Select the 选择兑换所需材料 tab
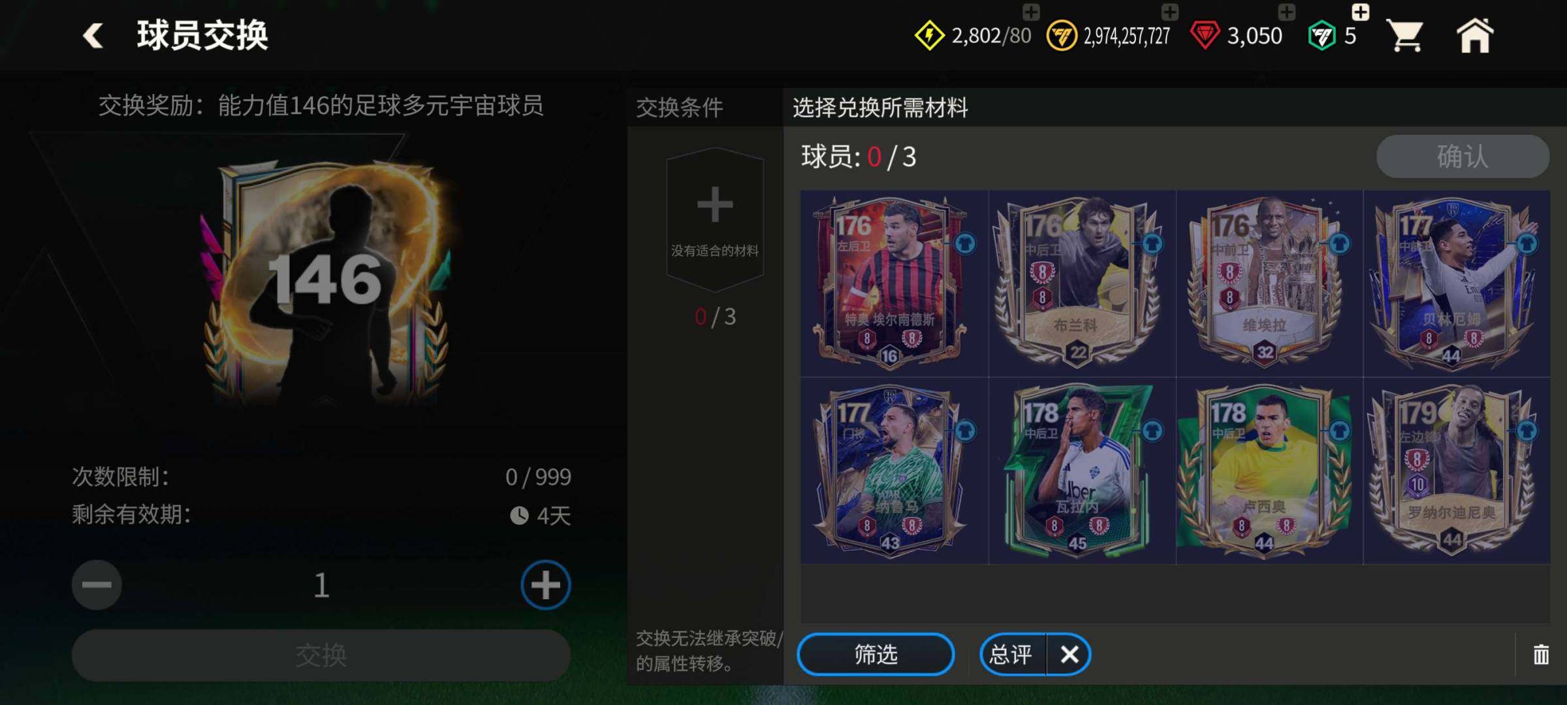The height and width of the screenshot is (705, 1567). (x=880, y=107)
